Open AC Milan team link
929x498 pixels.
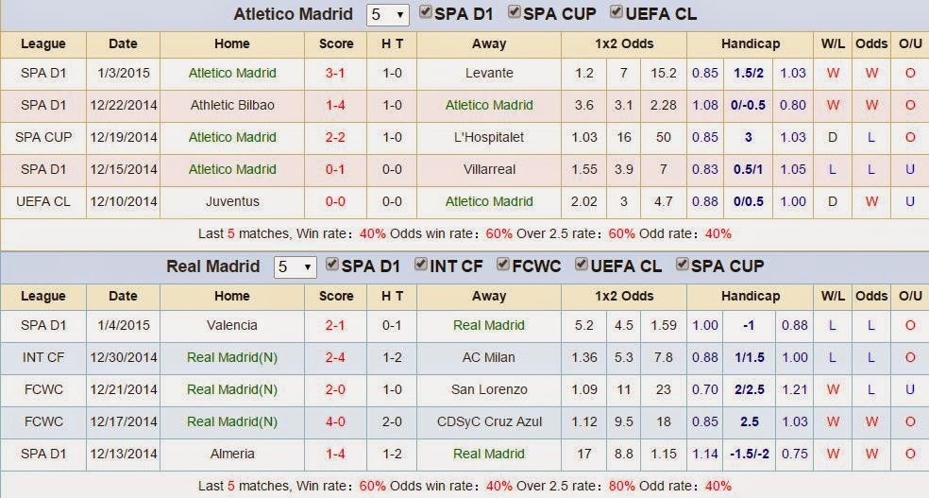[x=489, y=357]
